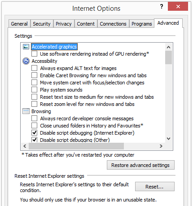Click the settings list scroll up arrow
The height and width of the screenshot is (206, 193).
click(x=168, y=47)
